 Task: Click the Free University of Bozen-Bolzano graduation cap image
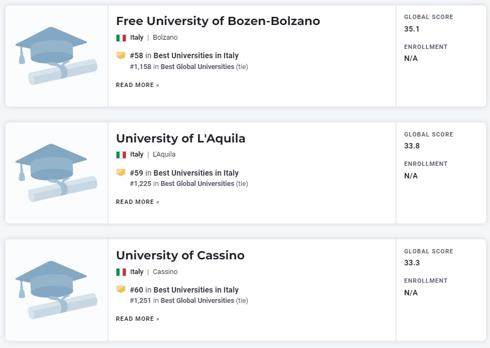pos(56,56)
